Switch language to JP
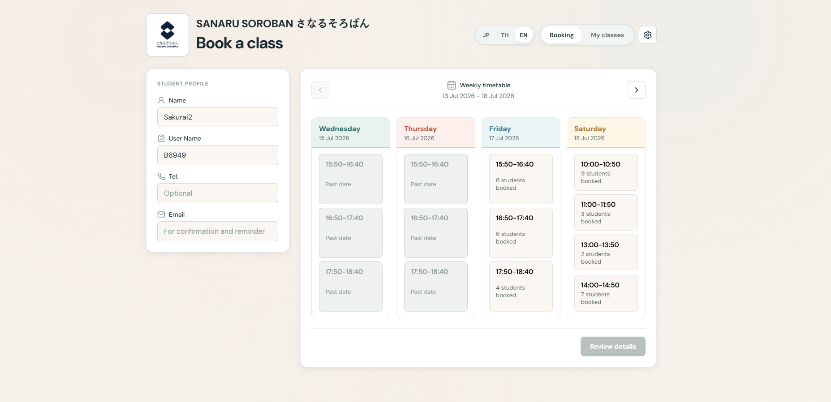 tap(486, 35)
